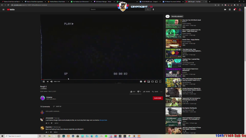Open Chrome from the taskbar
246x138 pixels.
point(130,136)
